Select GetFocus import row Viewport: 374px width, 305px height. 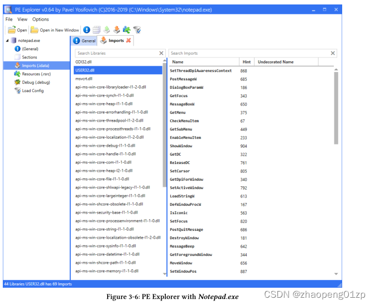[251, 96]
